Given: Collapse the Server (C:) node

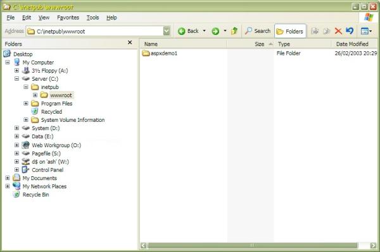Looking at the screenshot, I should point(16,79).
